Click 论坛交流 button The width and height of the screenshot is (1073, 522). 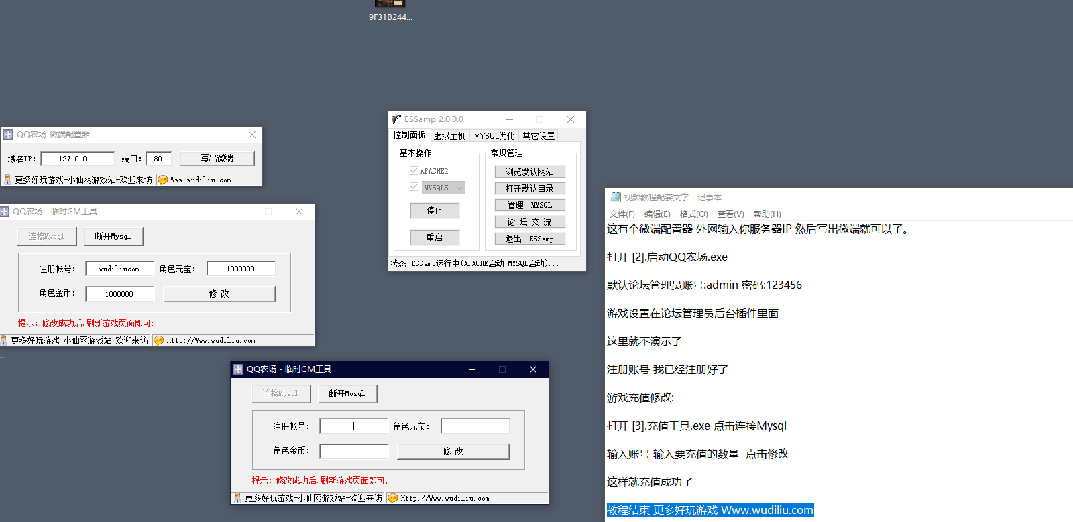pos(530,222)
